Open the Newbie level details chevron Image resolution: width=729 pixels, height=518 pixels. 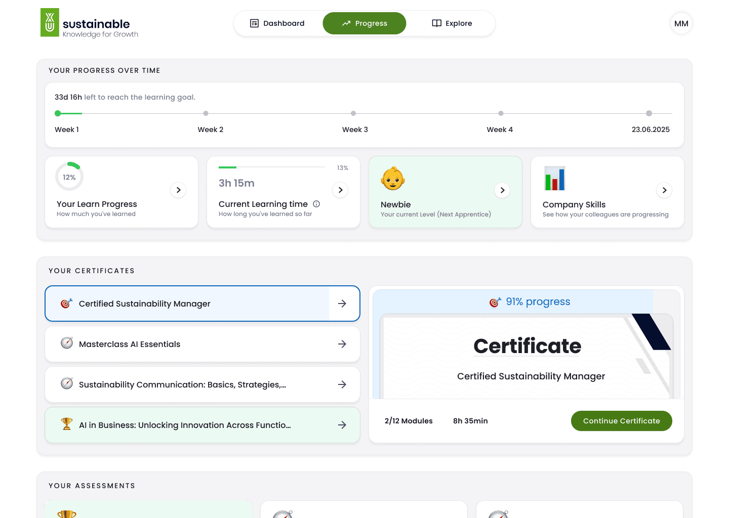coord(502,191)
